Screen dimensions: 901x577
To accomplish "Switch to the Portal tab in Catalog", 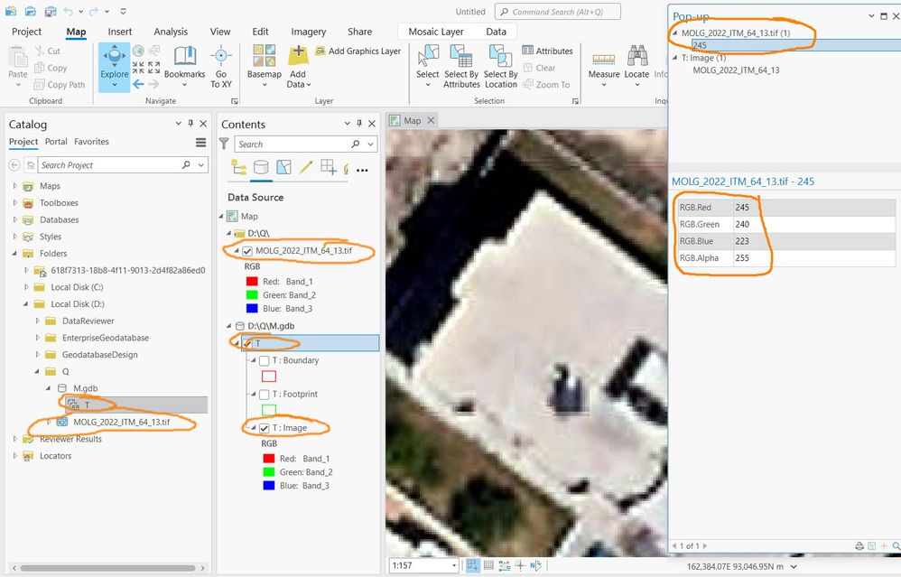I will 56,142.
